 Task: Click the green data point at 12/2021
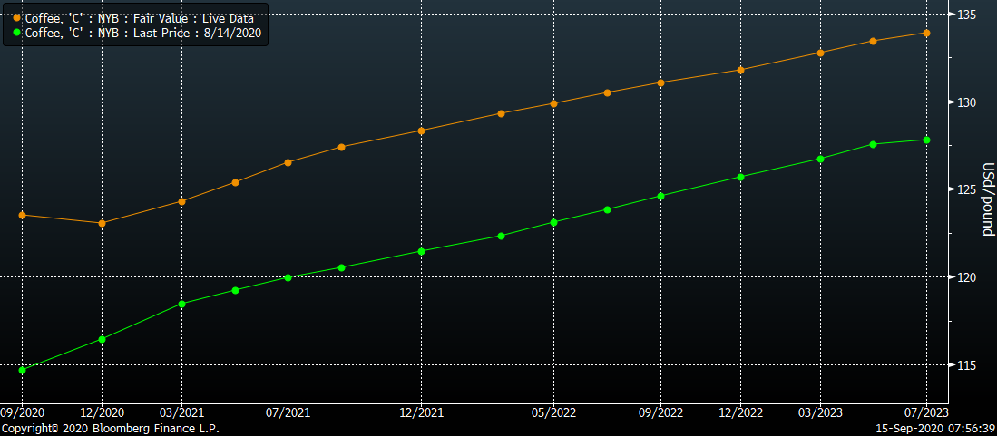click(421, 251)
